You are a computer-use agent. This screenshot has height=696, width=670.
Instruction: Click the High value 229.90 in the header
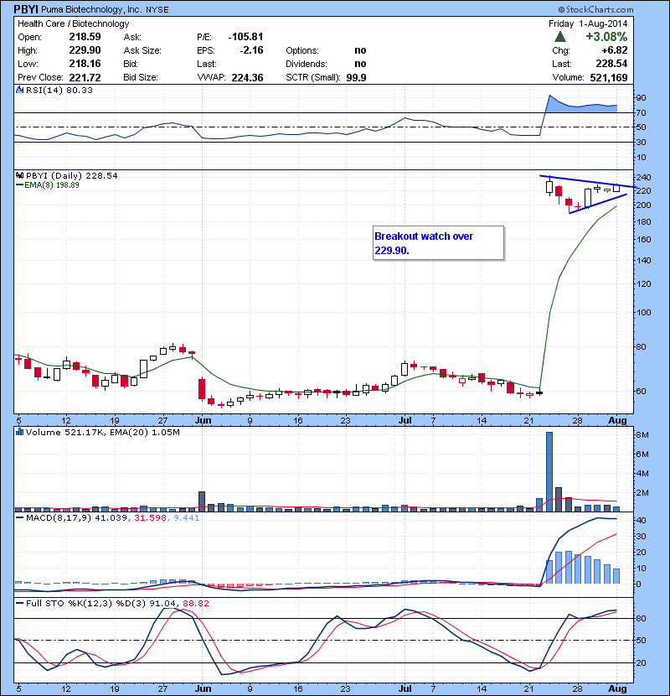click(x=85, y=50)
